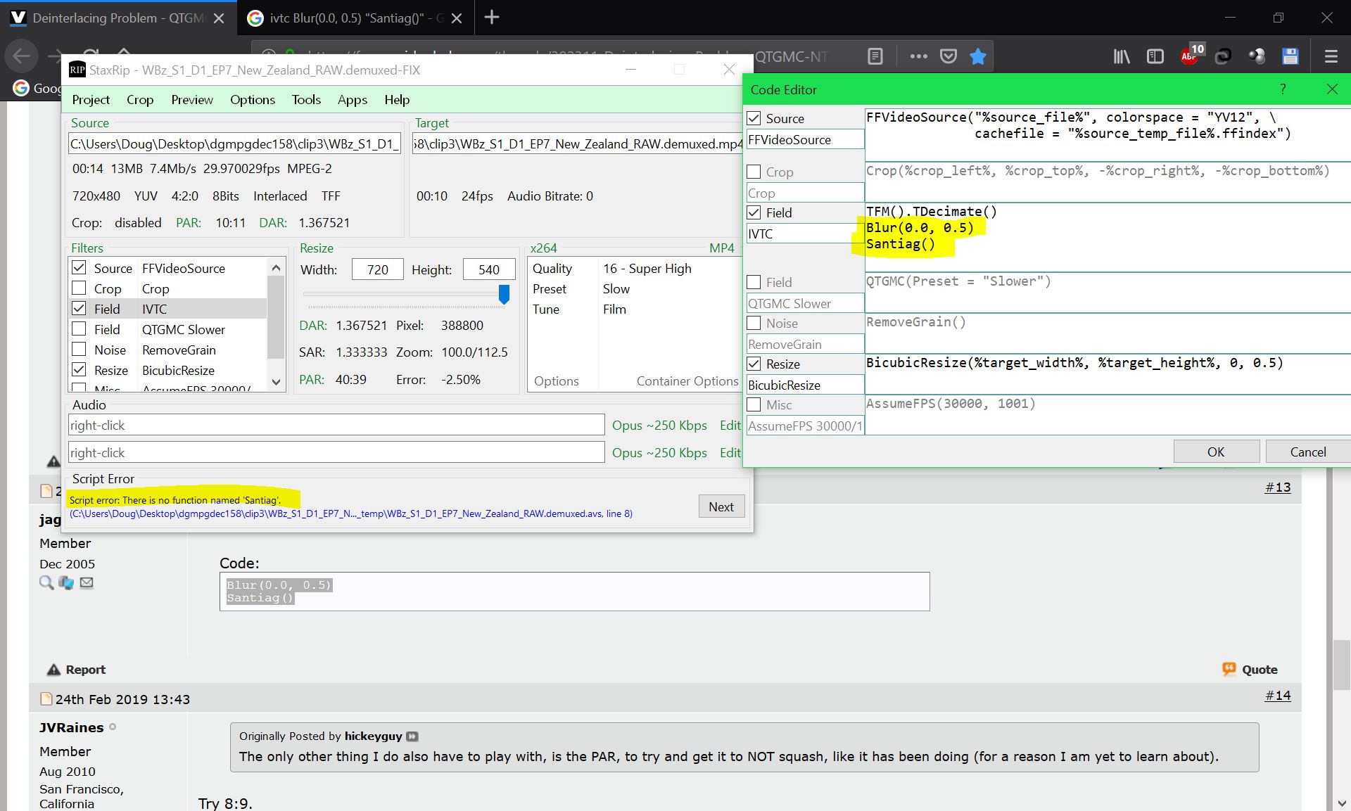Enable Noise RemoveGrain checkbox in Code Editor
Image resolution: width=1351 pixels, height=811 pixels.
(x=754, y=323)
